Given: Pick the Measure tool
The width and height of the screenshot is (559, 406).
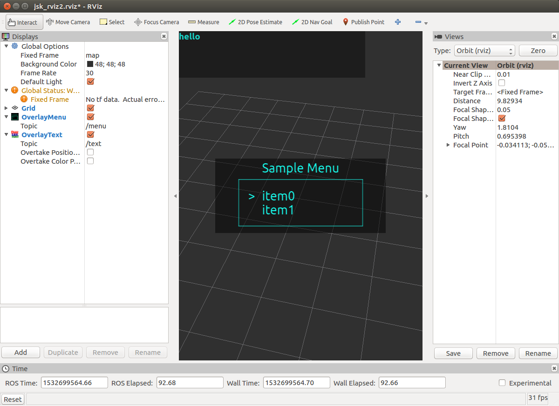Looking at the screenshot, I should click(x=204, y=22).
